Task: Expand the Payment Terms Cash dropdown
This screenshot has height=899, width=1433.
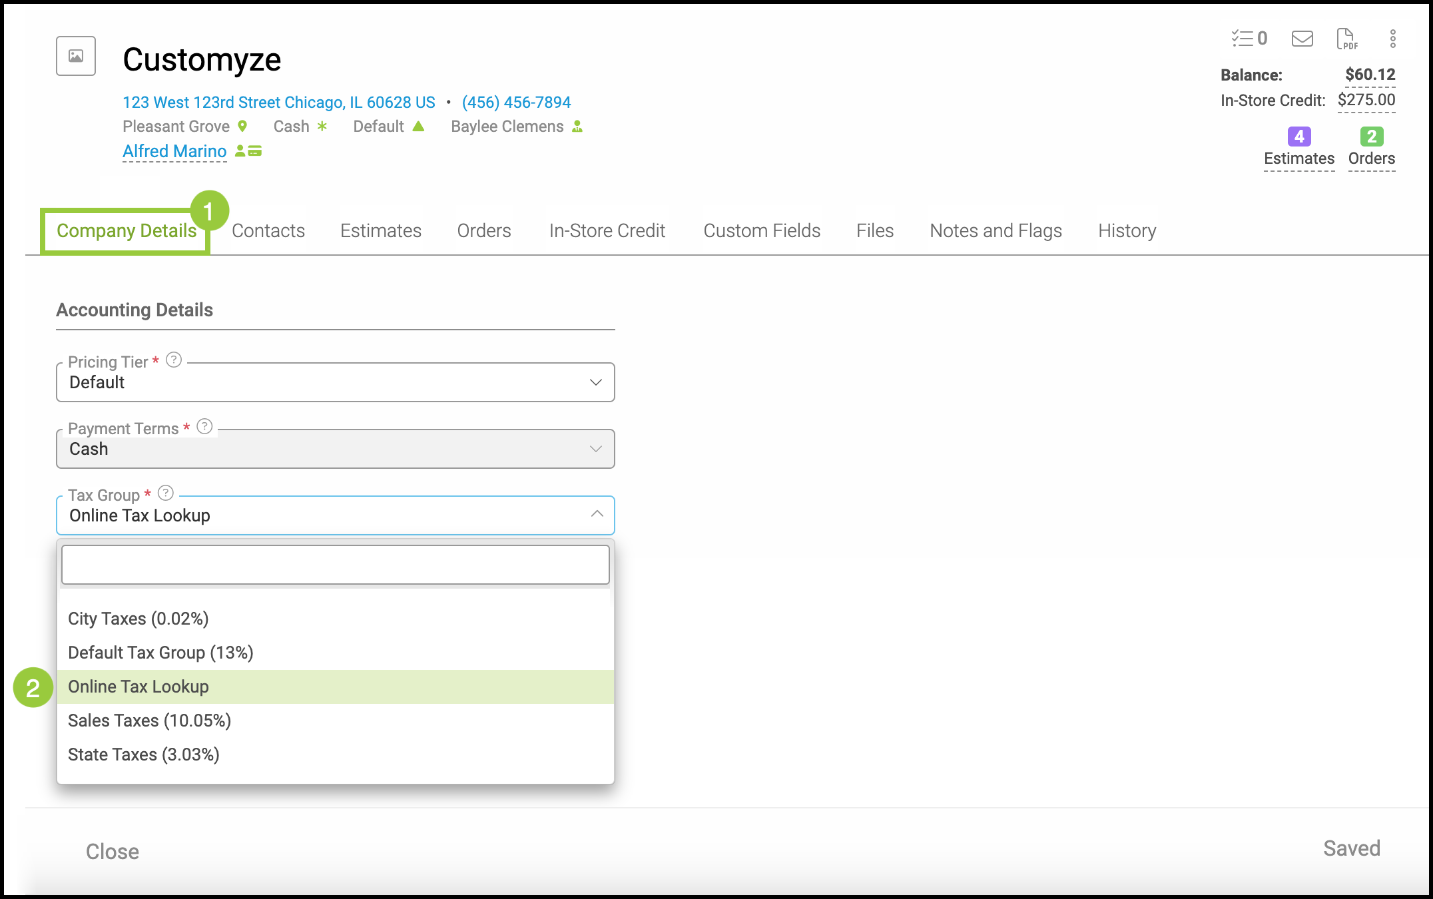Action: [x=595, y=449]
